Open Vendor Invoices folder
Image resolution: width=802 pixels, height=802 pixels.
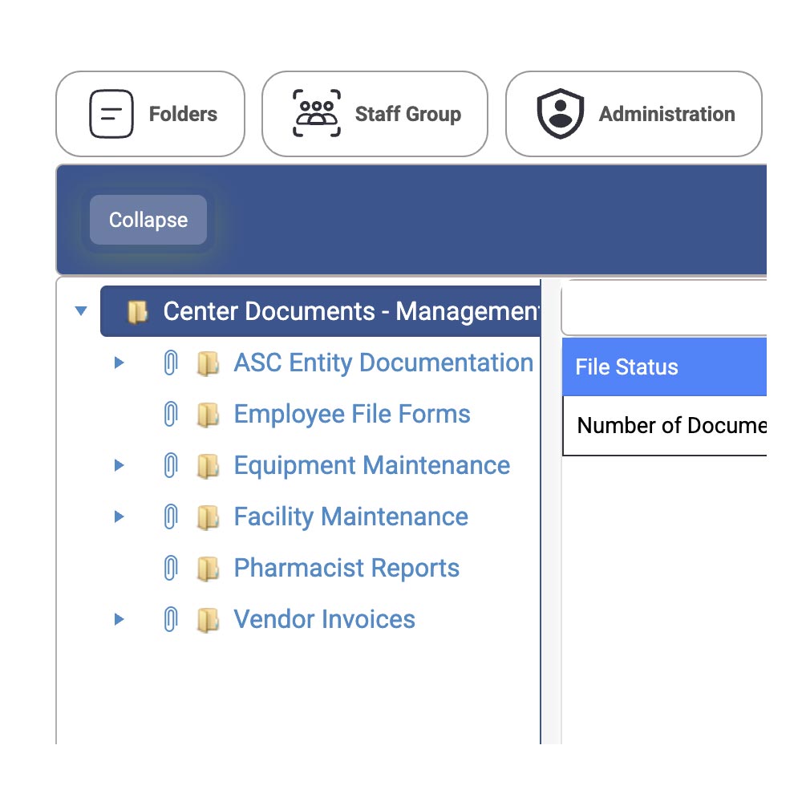[324, 619]
